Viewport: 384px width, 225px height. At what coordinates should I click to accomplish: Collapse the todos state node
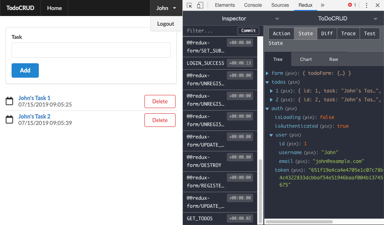click(267, 82)
